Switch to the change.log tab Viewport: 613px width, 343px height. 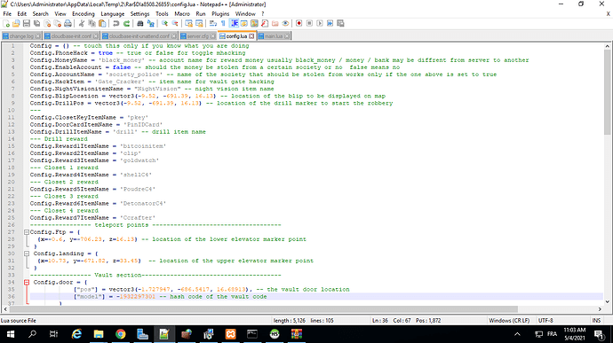21,36
